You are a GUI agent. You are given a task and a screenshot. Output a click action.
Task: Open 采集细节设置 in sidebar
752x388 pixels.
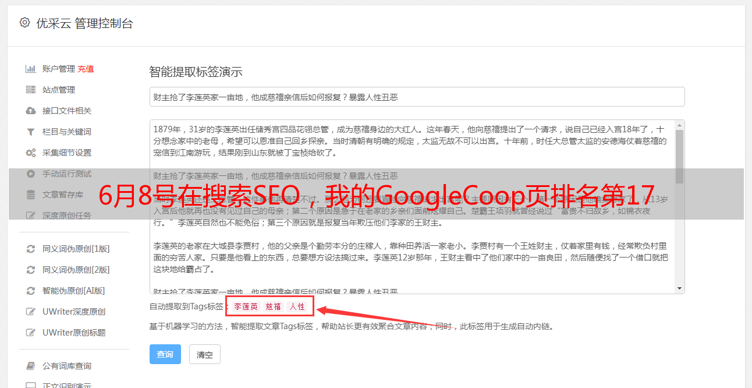(67, 153)
